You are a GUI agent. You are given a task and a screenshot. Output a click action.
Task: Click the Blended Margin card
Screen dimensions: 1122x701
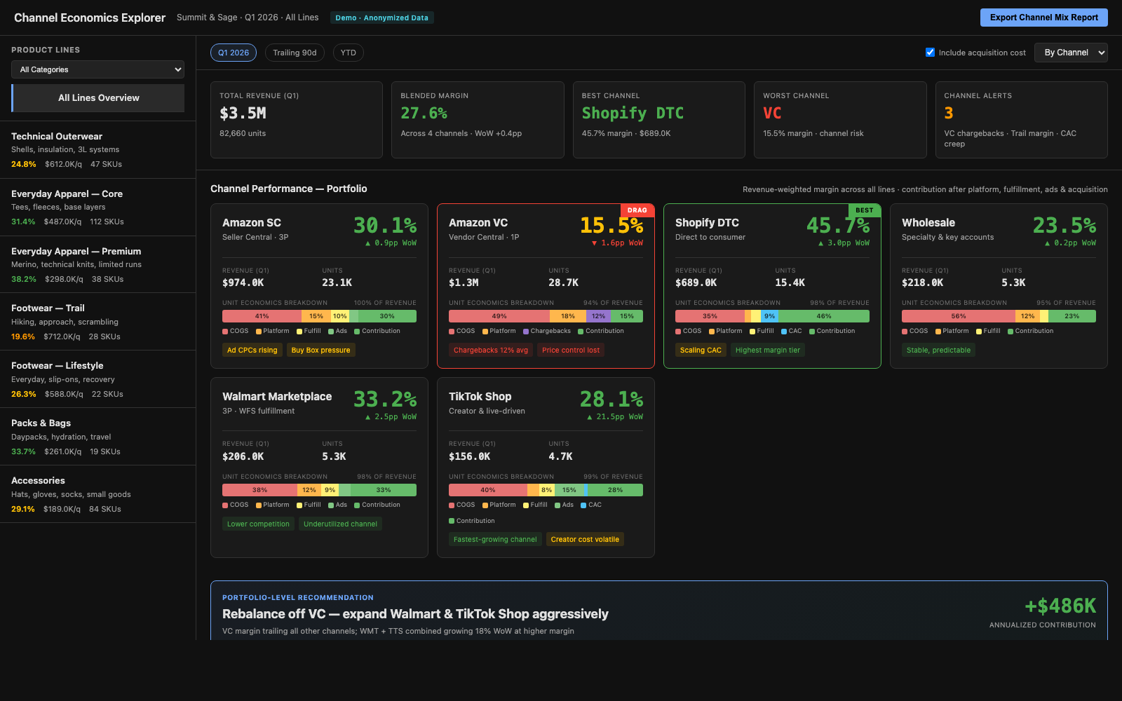[x=478, y=120]
